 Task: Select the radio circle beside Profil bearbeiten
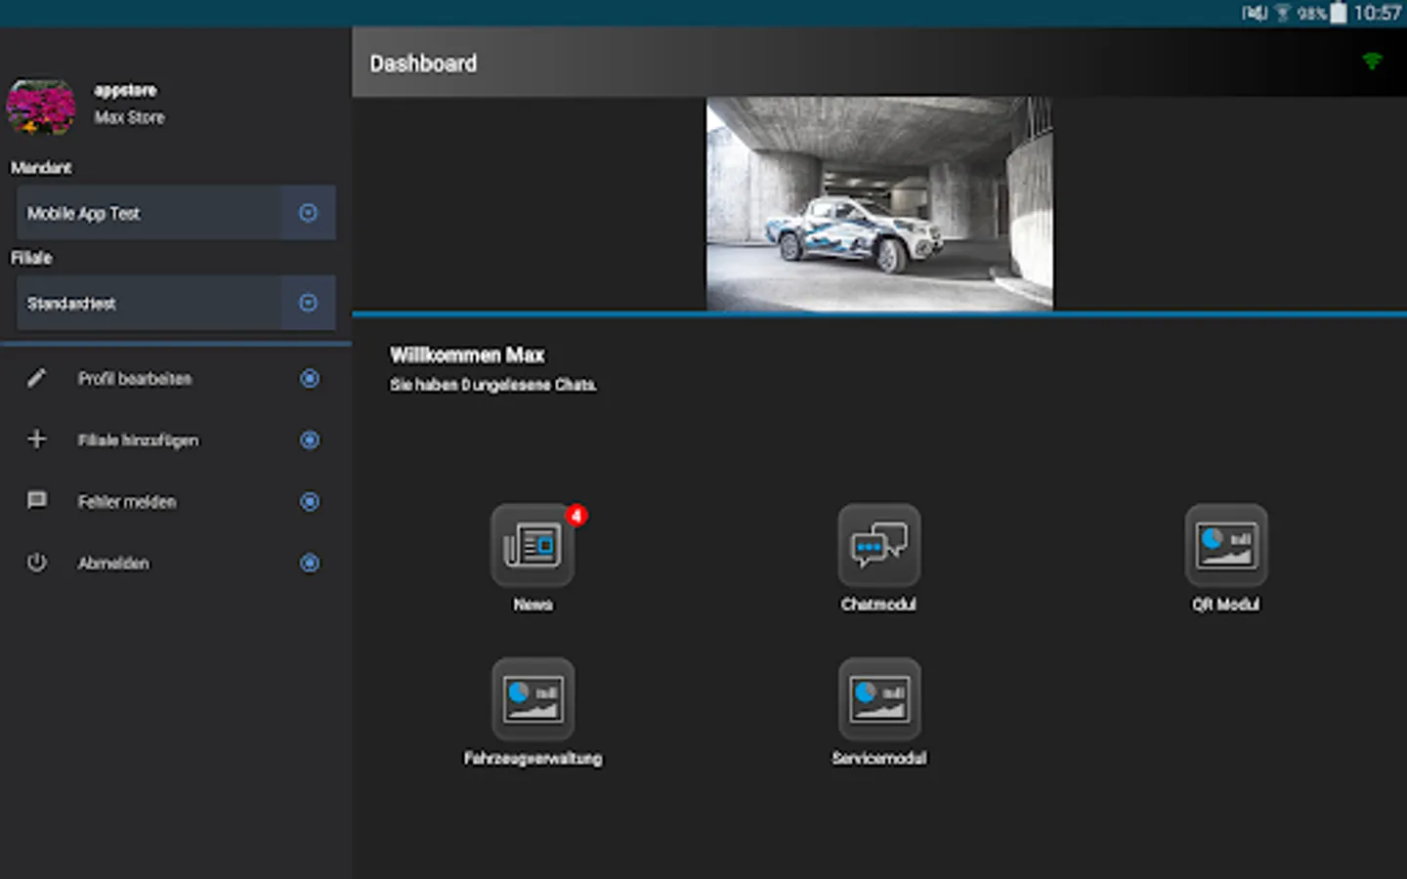click(x=310, y=378)
